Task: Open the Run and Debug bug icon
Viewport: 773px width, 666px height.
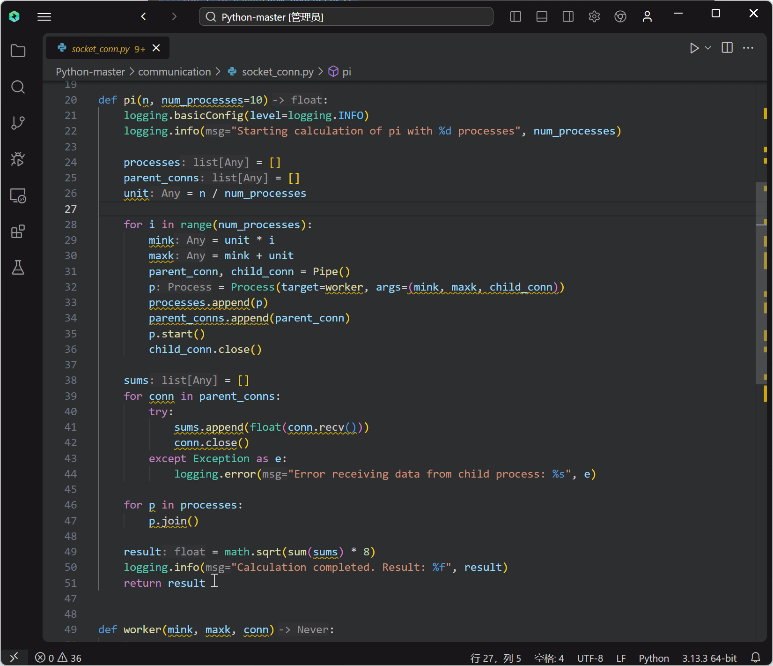Action: pyautogui.click(x=18, y=159)
